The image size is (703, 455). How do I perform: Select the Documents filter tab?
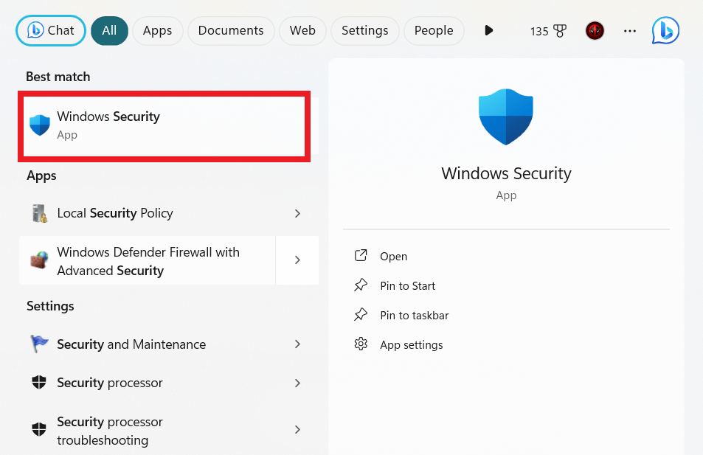click(231, 31)
